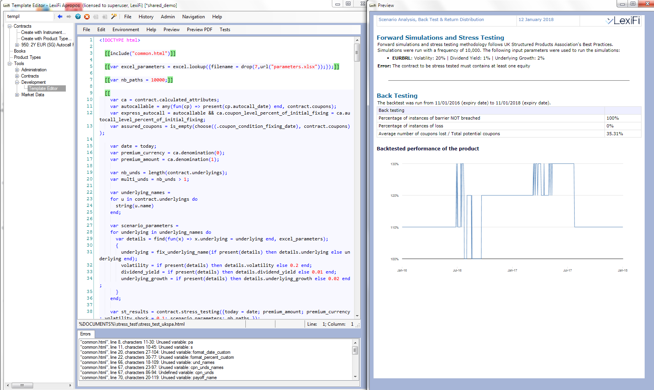Click the LexiFi logo in Preview header
Screen dimensions: 654x390
click(623, 20)
